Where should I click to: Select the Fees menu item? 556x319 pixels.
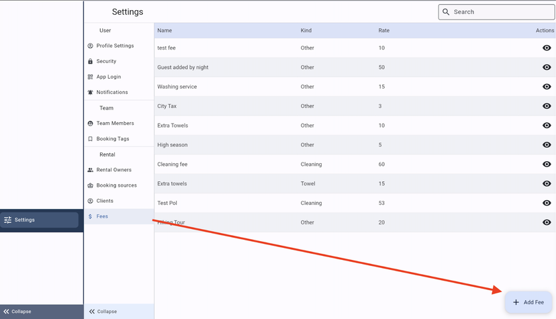119,216
